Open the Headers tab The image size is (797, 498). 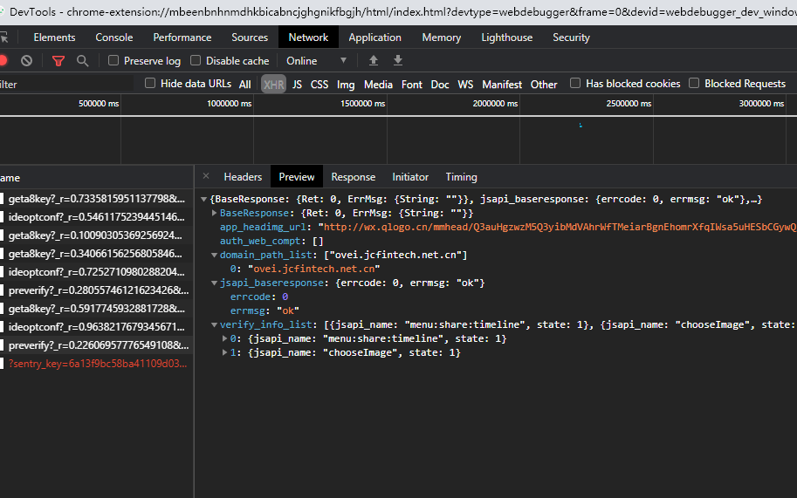tap(243, 176)
